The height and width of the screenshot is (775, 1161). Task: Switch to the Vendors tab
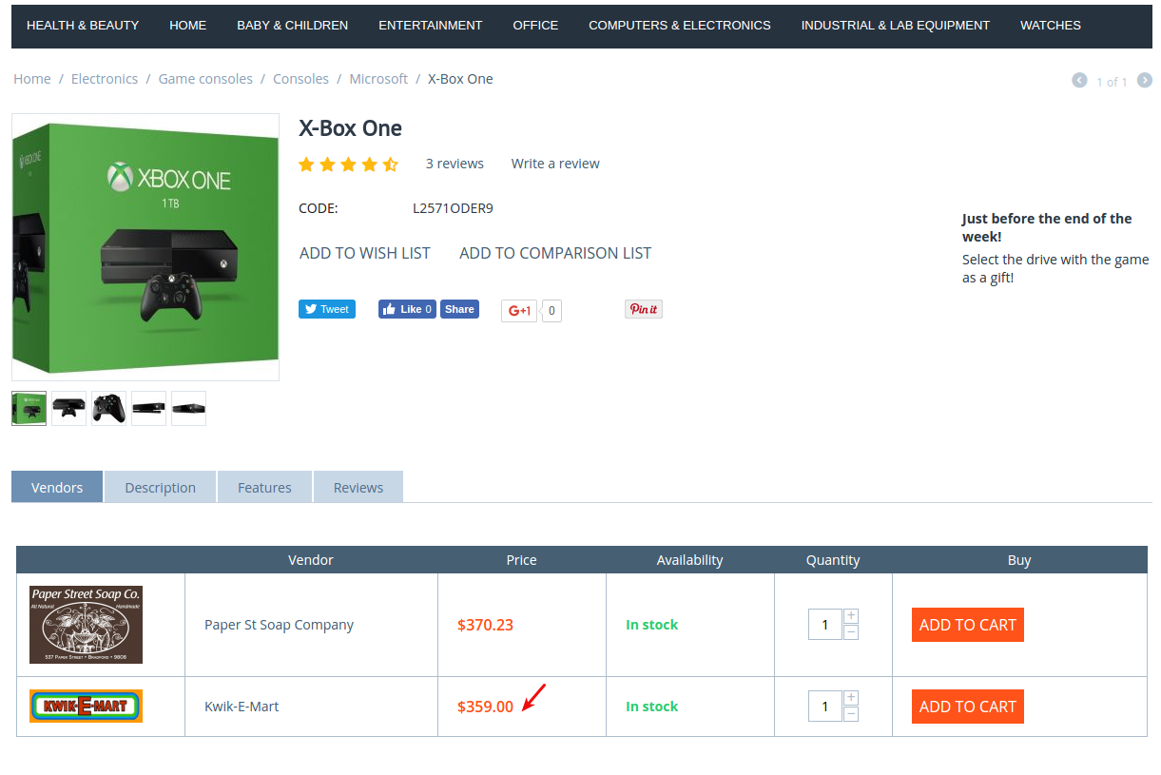point(57,487)
